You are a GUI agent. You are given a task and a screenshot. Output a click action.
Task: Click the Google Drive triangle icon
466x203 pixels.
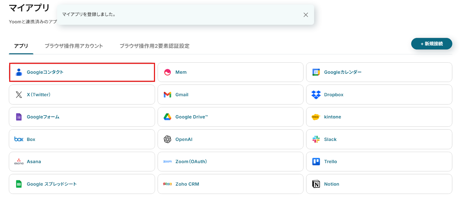[167, 117]
